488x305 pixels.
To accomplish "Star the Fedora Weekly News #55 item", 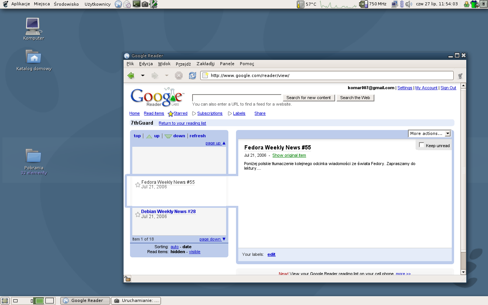I will tap(138, 185).
